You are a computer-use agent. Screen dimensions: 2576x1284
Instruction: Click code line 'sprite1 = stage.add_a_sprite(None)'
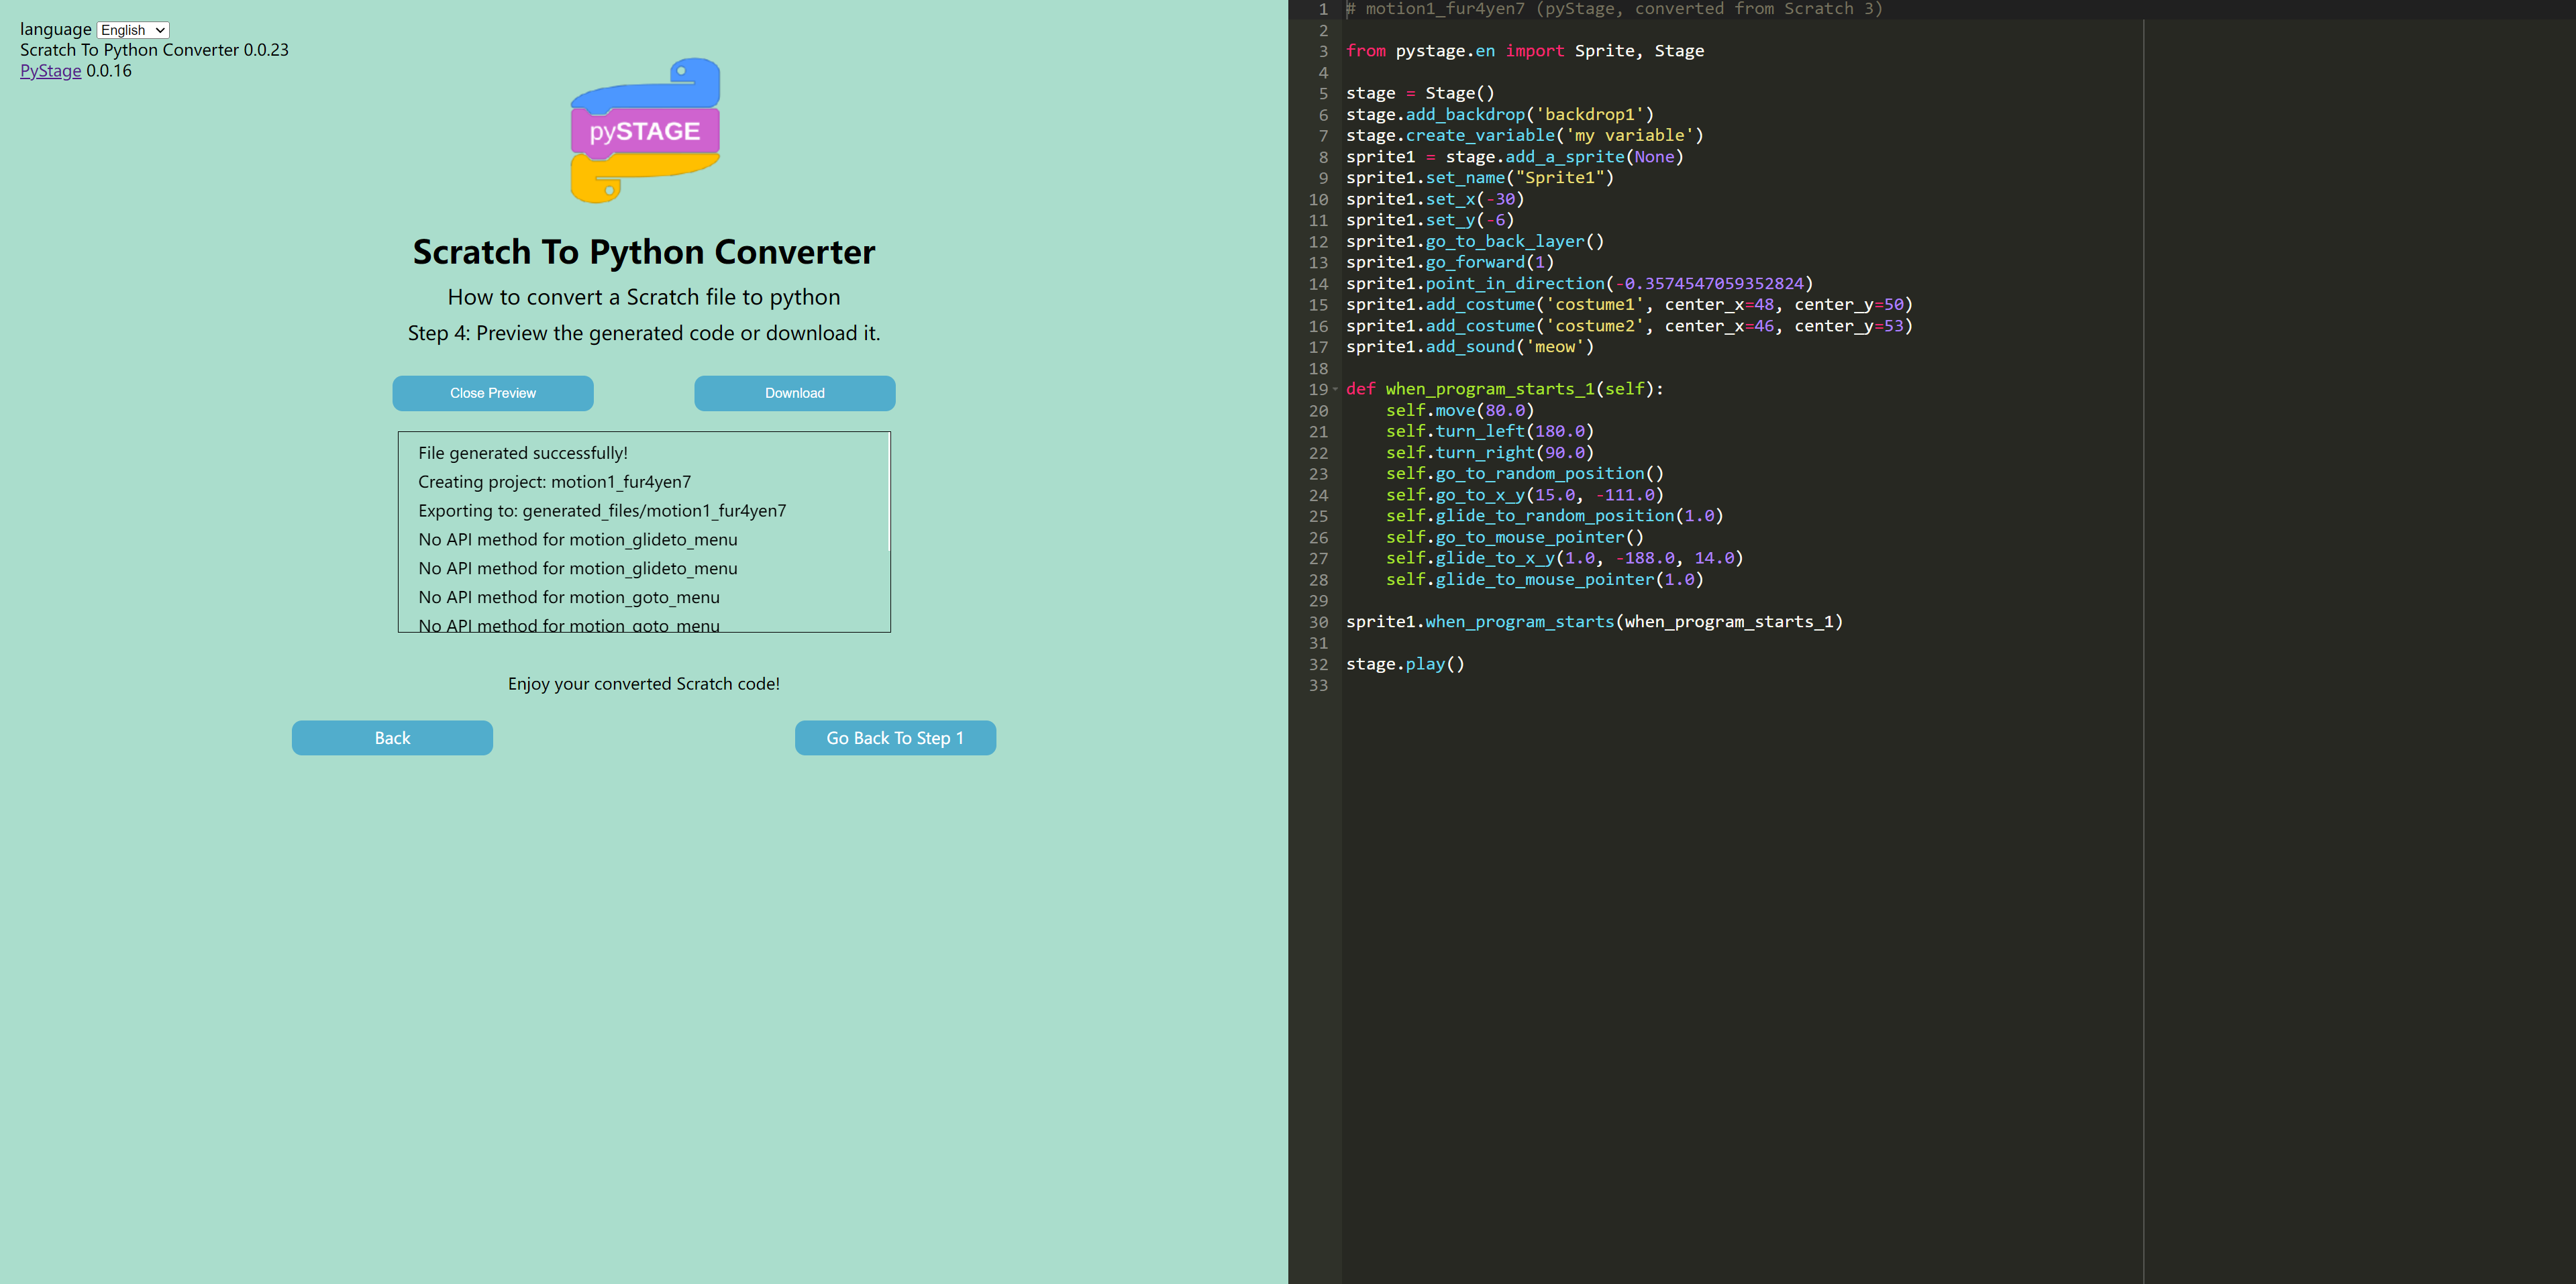[x=1515, y=157]
